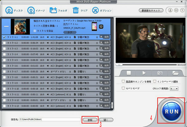Viewport: 187px width, 127px height.
Task: Edit タイトル1 with its 編集 button
Action: tap(105, 37)
